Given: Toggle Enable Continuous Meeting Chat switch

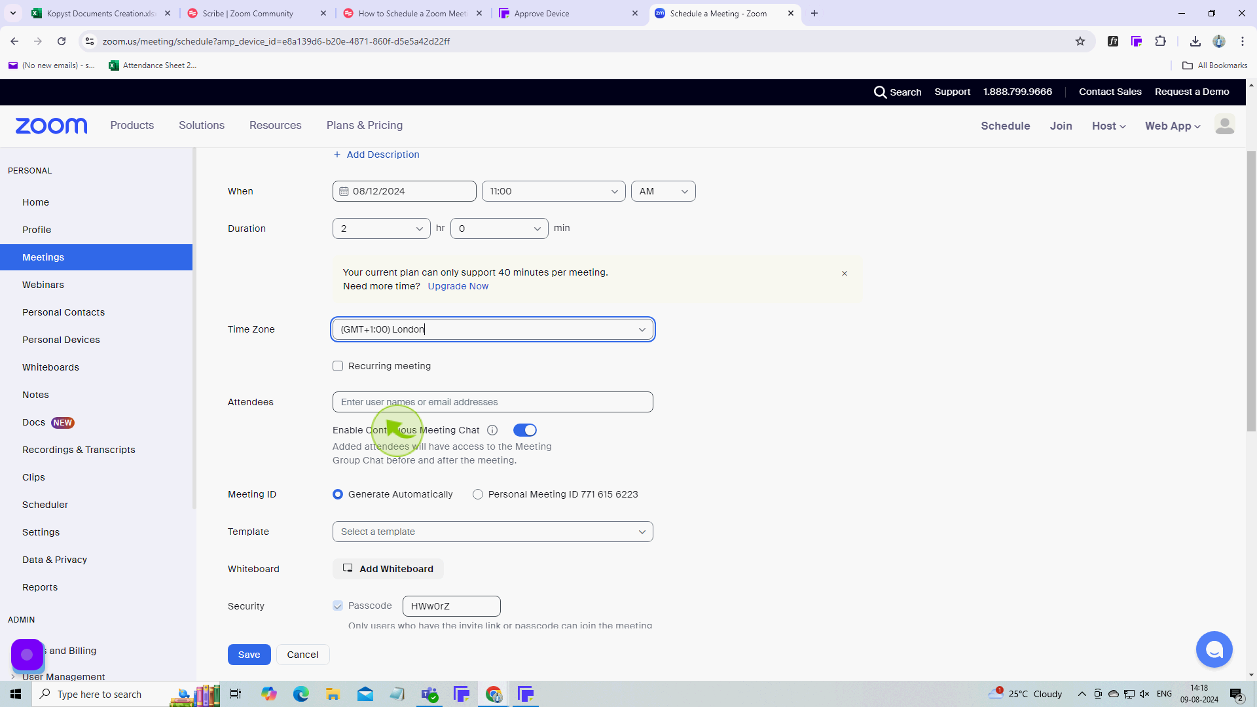Looking at the screenshot, I should coord(525,430).
